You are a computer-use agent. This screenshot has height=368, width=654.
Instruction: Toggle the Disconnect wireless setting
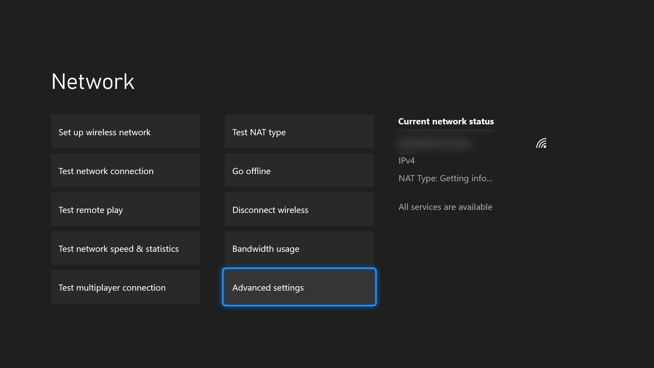[x=299, y=209]
